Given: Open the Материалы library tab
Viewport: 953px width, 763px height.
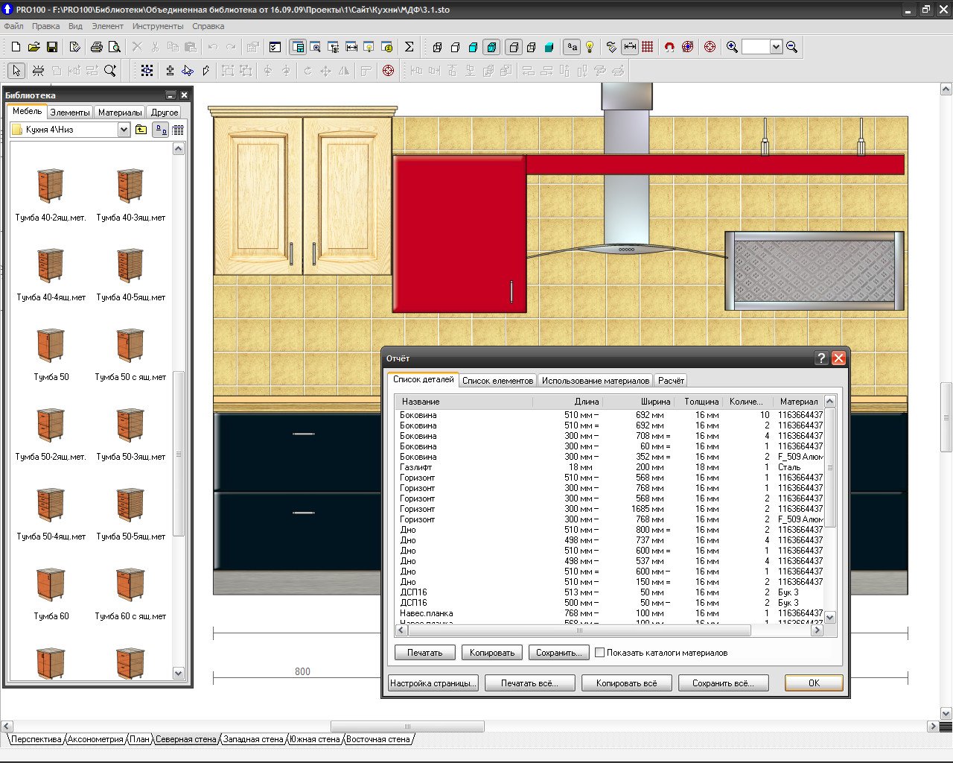Looking at the screenshot, I should click(x=120, y=113).
